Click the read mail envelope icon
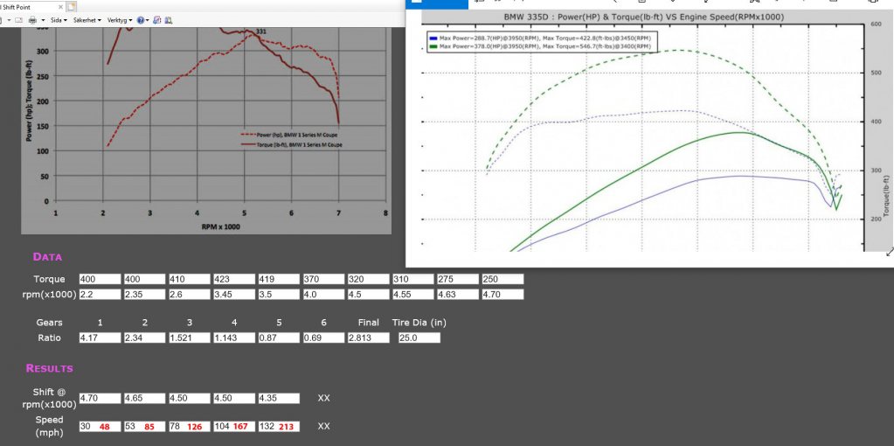Image resolution: width=894 pixels, height=446 pixels. pyautogui.click(x=18, y=20)
